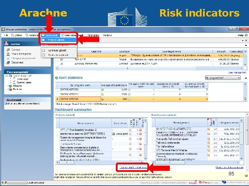Image resolution: width=249 pixels, height=186 pixels.
Task: Open the tab list dropdown arrow near close X
Action: pos(243,41)
